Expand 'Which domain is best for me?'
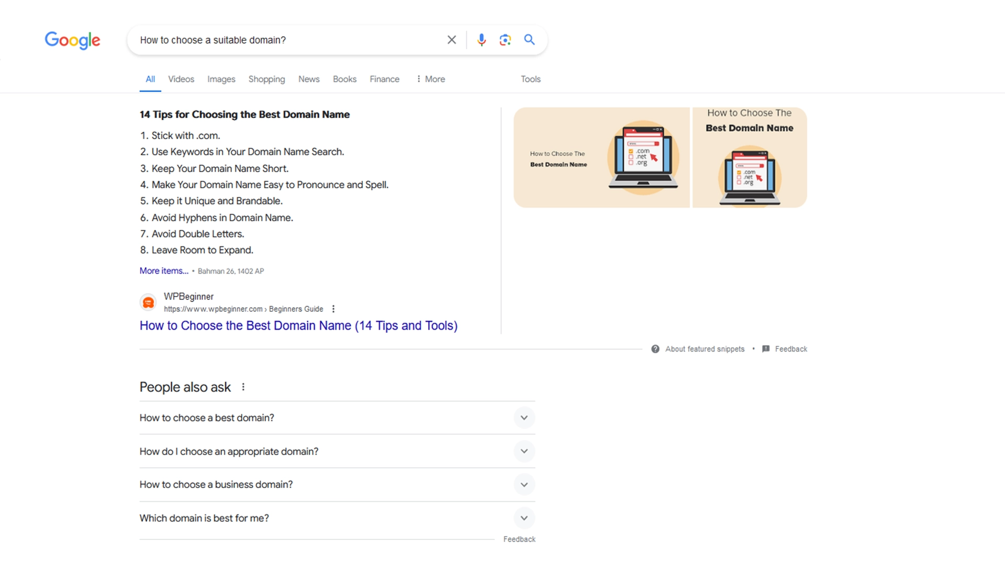Screen dimensions: 1005x565 point(337,518)
